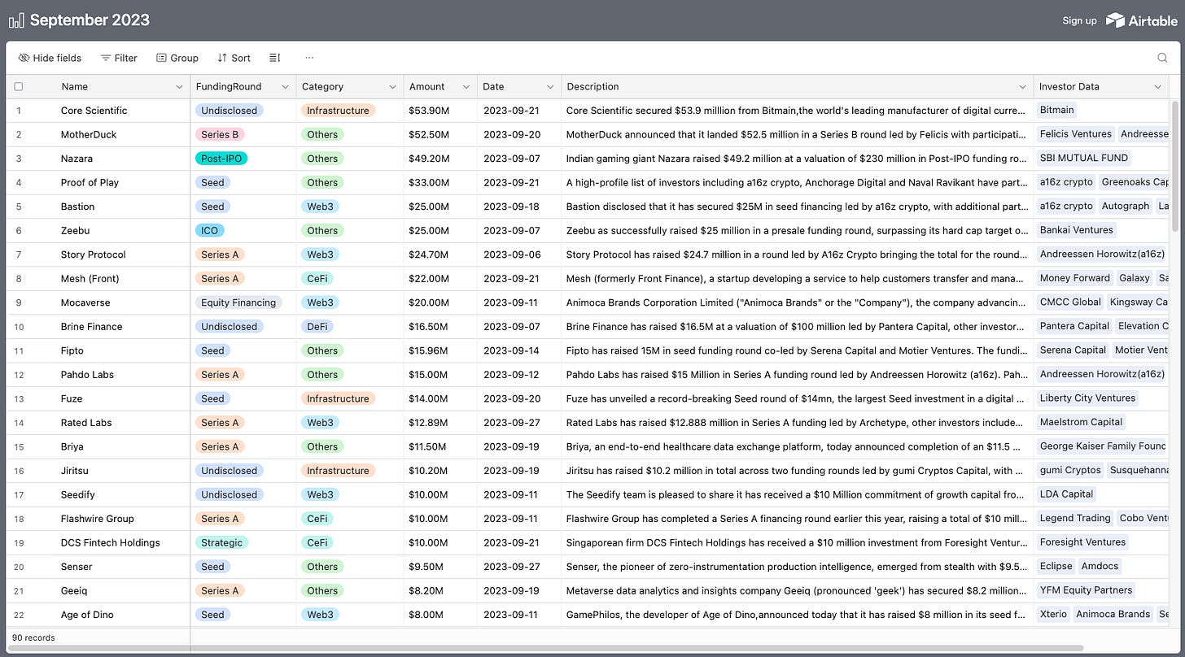The width and height of the screenshot is (1185, 657).
Task: Select the 2023-09-06 date cell
Action: tap(519, 255)
